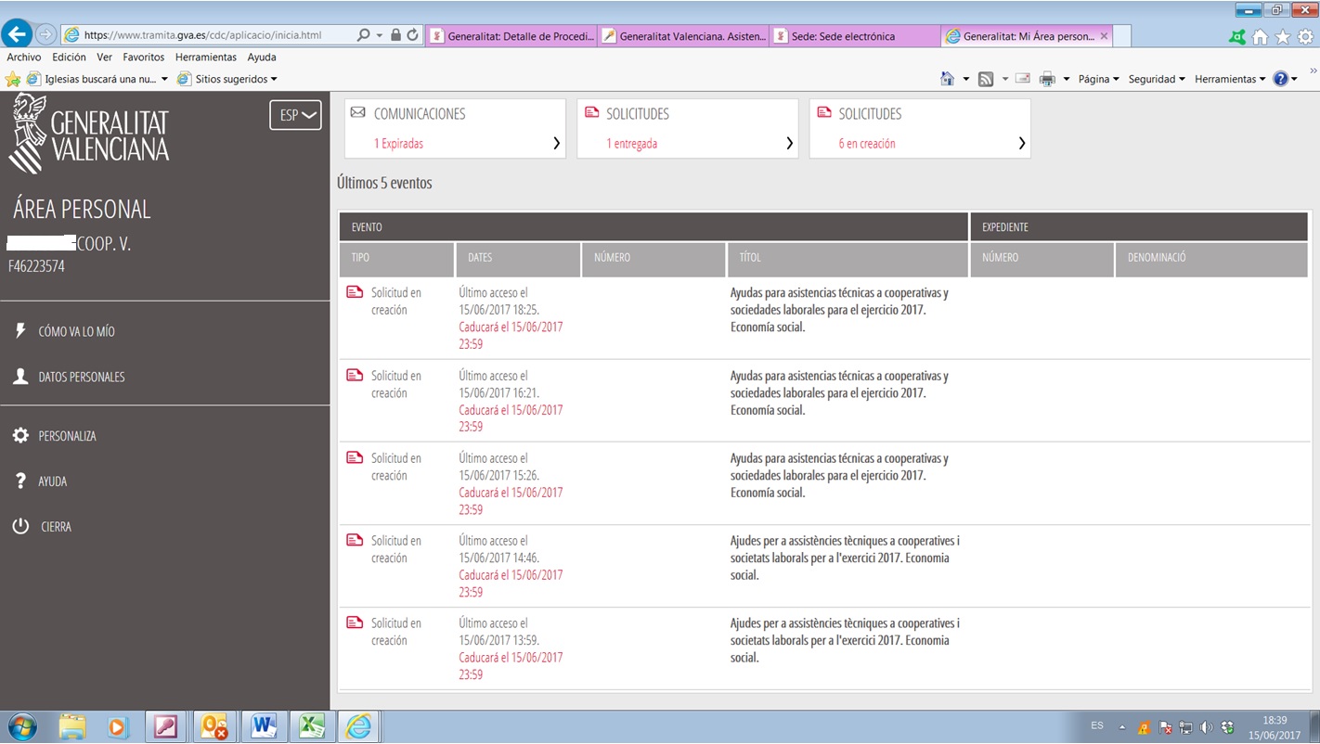Open the ESP language dropdown
Viewport: 1320px width, 744px height.
coord(296,115)
